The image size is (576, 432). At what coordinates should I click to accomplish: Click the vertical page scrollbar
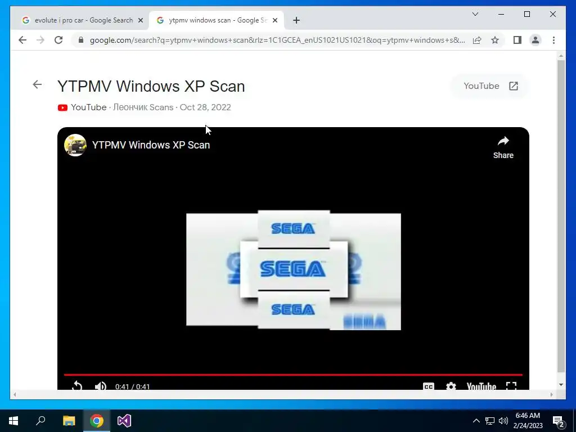pyautogui.click(x=561, y=217)
